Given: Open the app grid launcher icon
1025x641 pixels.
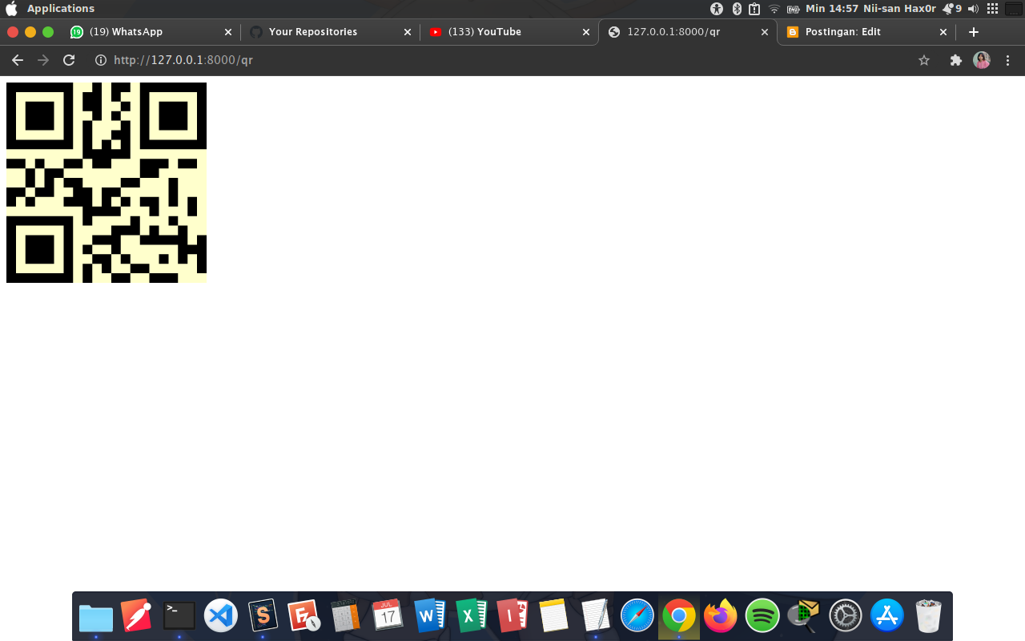Looking at the screenshot, I should 993,9.
